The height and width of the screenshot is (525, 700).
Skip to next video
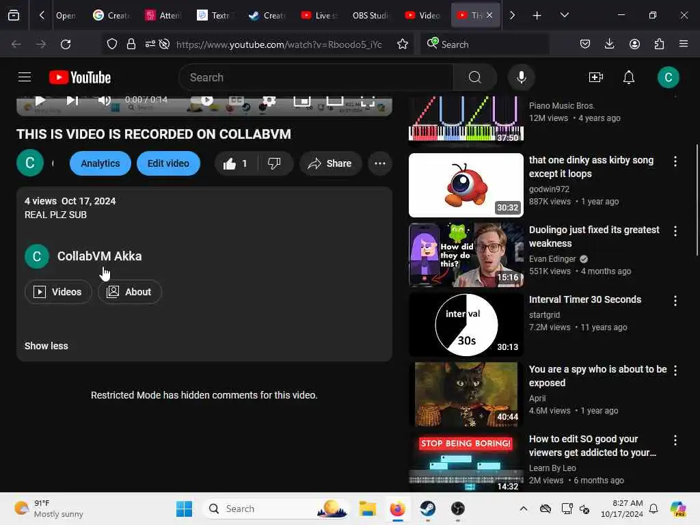(72, 100)
